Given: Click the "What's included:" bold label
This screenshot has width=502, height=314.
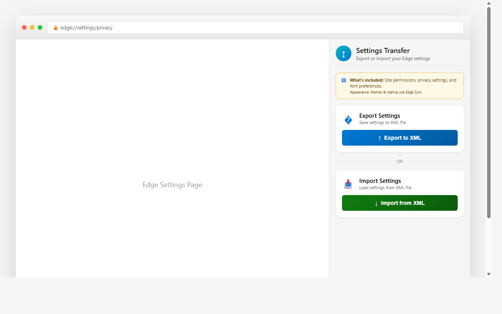Looking at the screenshot, I should pos(367,80).
